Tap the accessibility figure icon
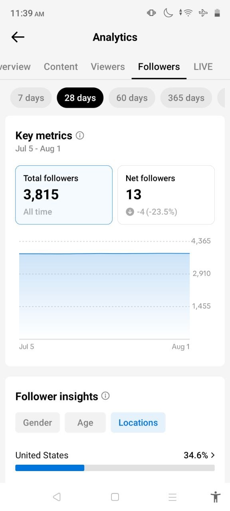Viewport: 230px width, 511px height. pos(215,497)
